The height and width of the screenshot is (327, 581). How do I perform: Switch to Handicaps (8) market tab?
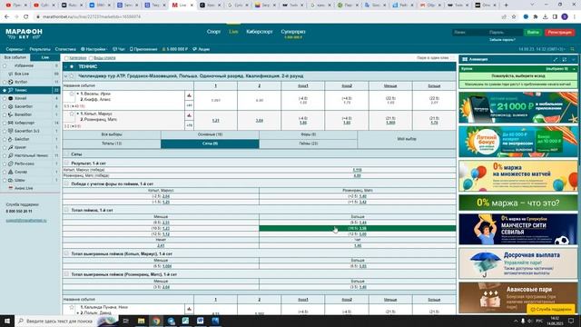309,134
